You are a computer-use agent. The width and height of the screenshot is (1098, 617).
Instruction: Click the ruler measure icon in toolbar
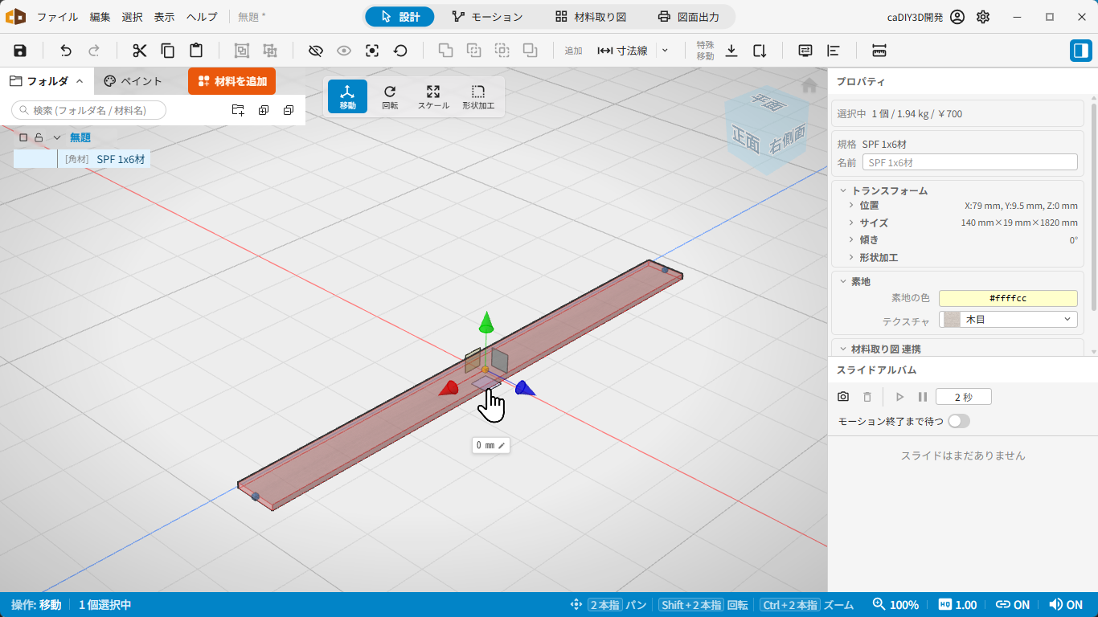pyautogui.click(x=879, y=51)
